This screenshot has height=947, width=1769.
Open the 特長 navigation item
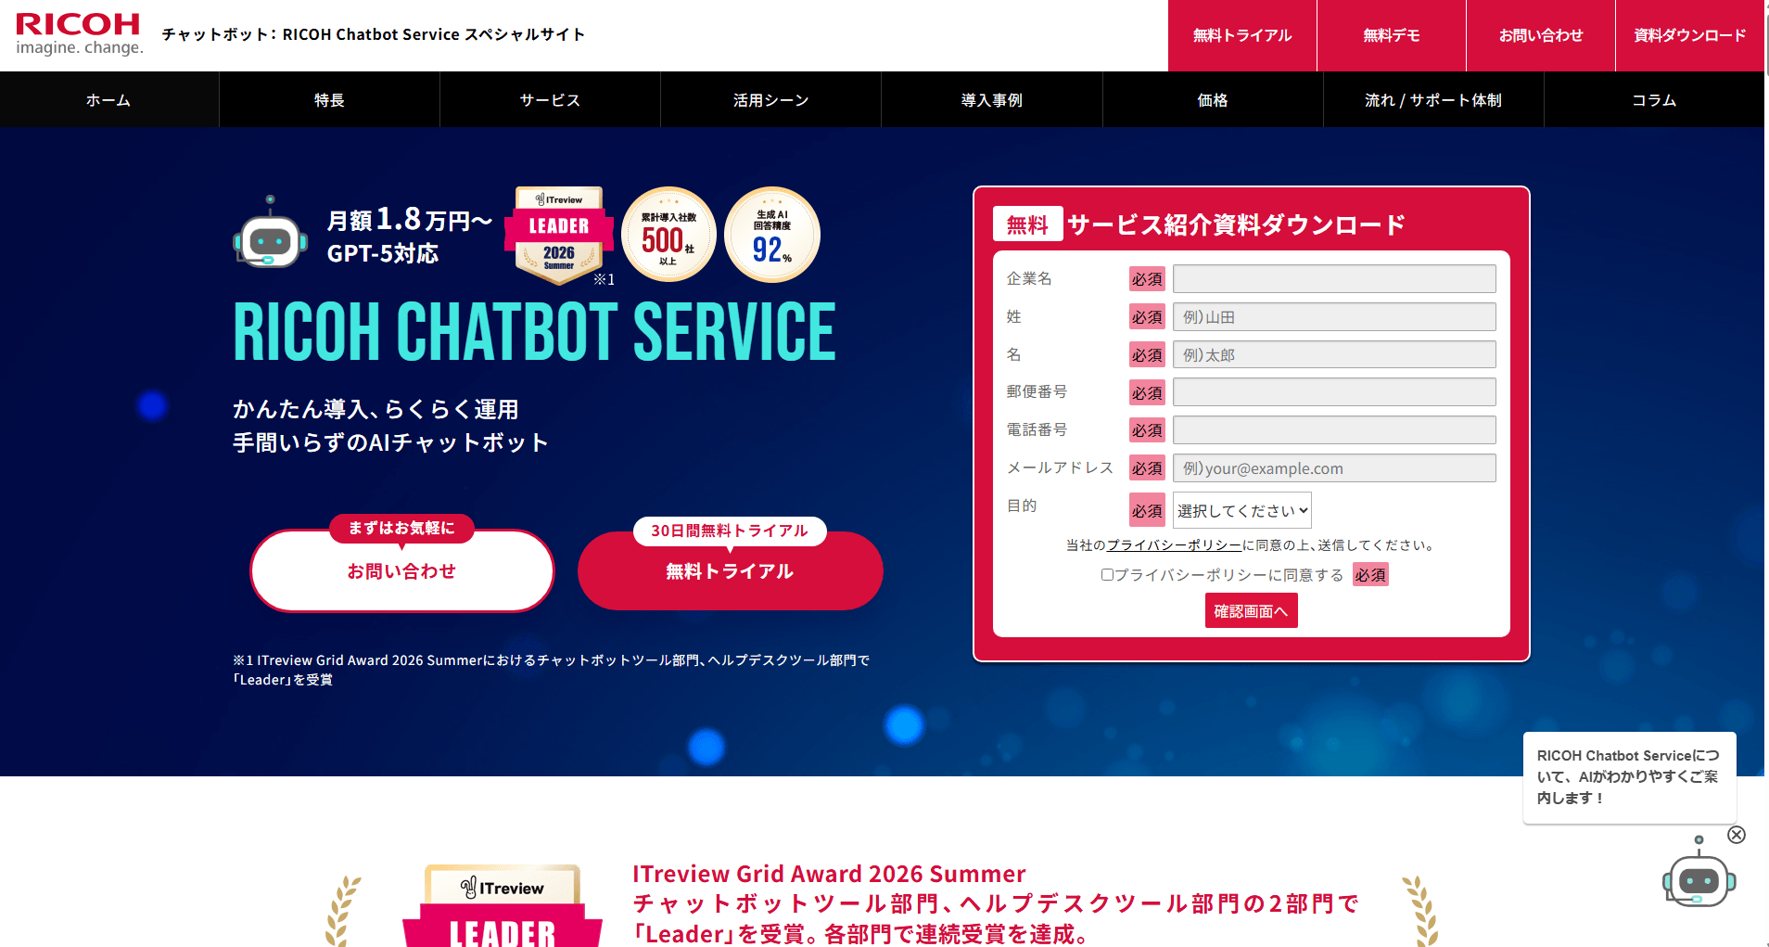click(329, 99)
